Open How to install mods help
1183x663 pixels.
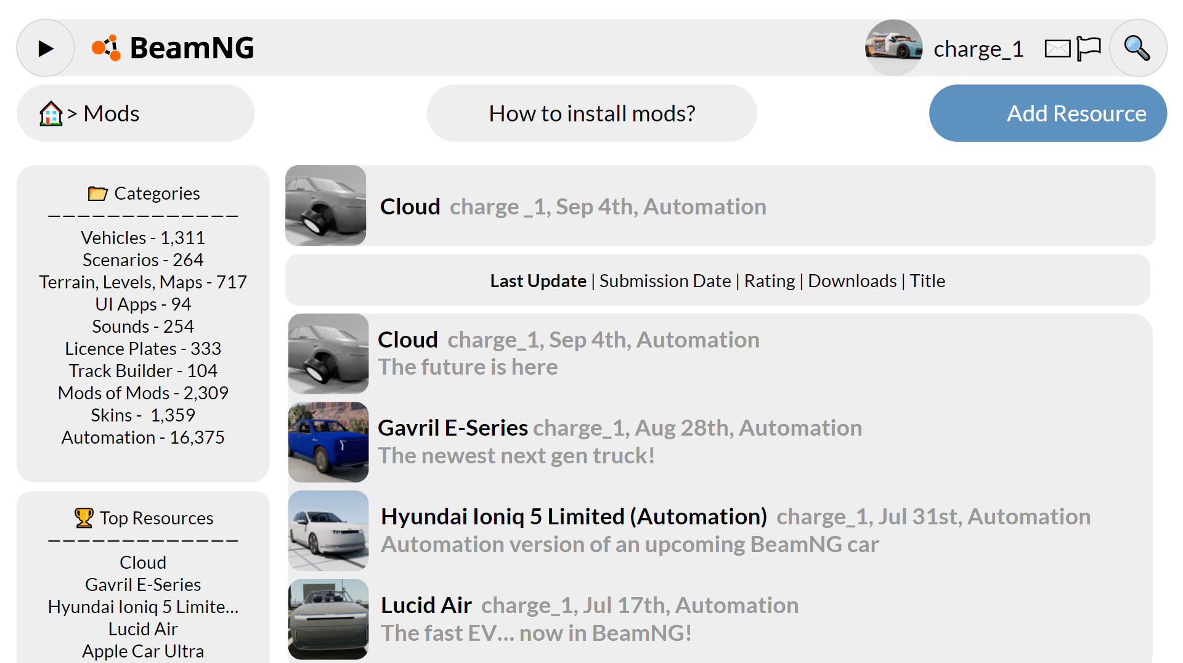click(591, 113)
